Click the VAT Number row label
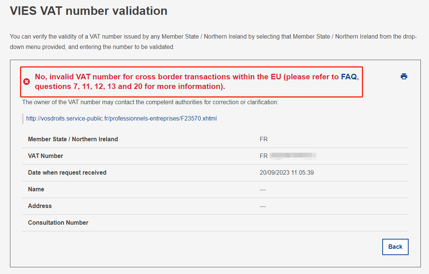Screen dimensions: 429x274 (x=46, y=156)
